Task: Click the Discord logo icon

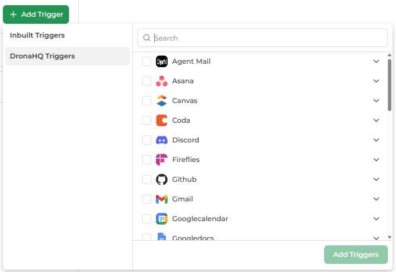Action: point(162,140)
